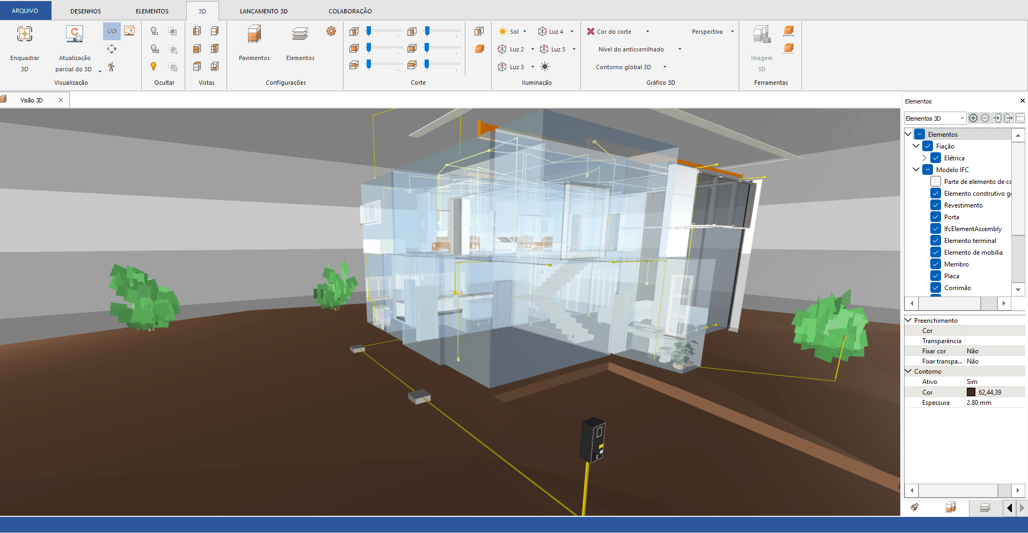Image resolution: width=1028 pixels, height=533 pixels.
Task: Uncheck the Porta checkbox
Action: click(936, 217)
